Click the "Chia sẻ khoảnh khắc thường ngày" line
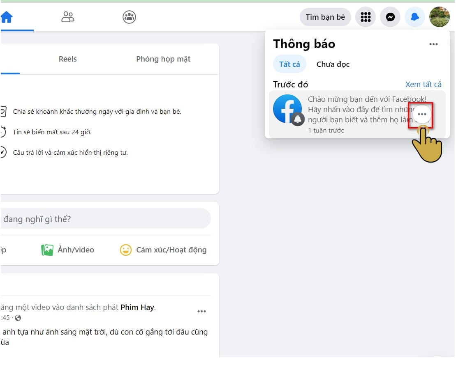The height and width of the screenshot is (376, 456). tap(97, 112)
